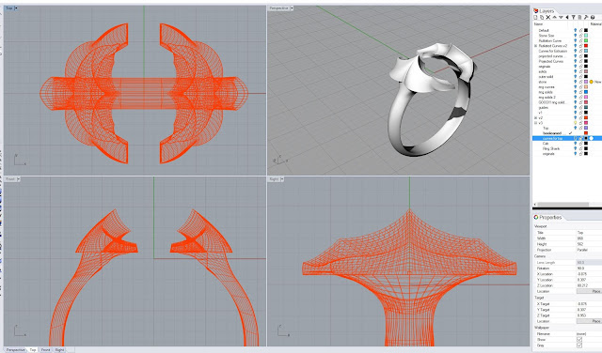This screenshot has width=602, height=353.
Task: Uncheck the wallpaper Show checkbox
Action: (x=579, y=340)
